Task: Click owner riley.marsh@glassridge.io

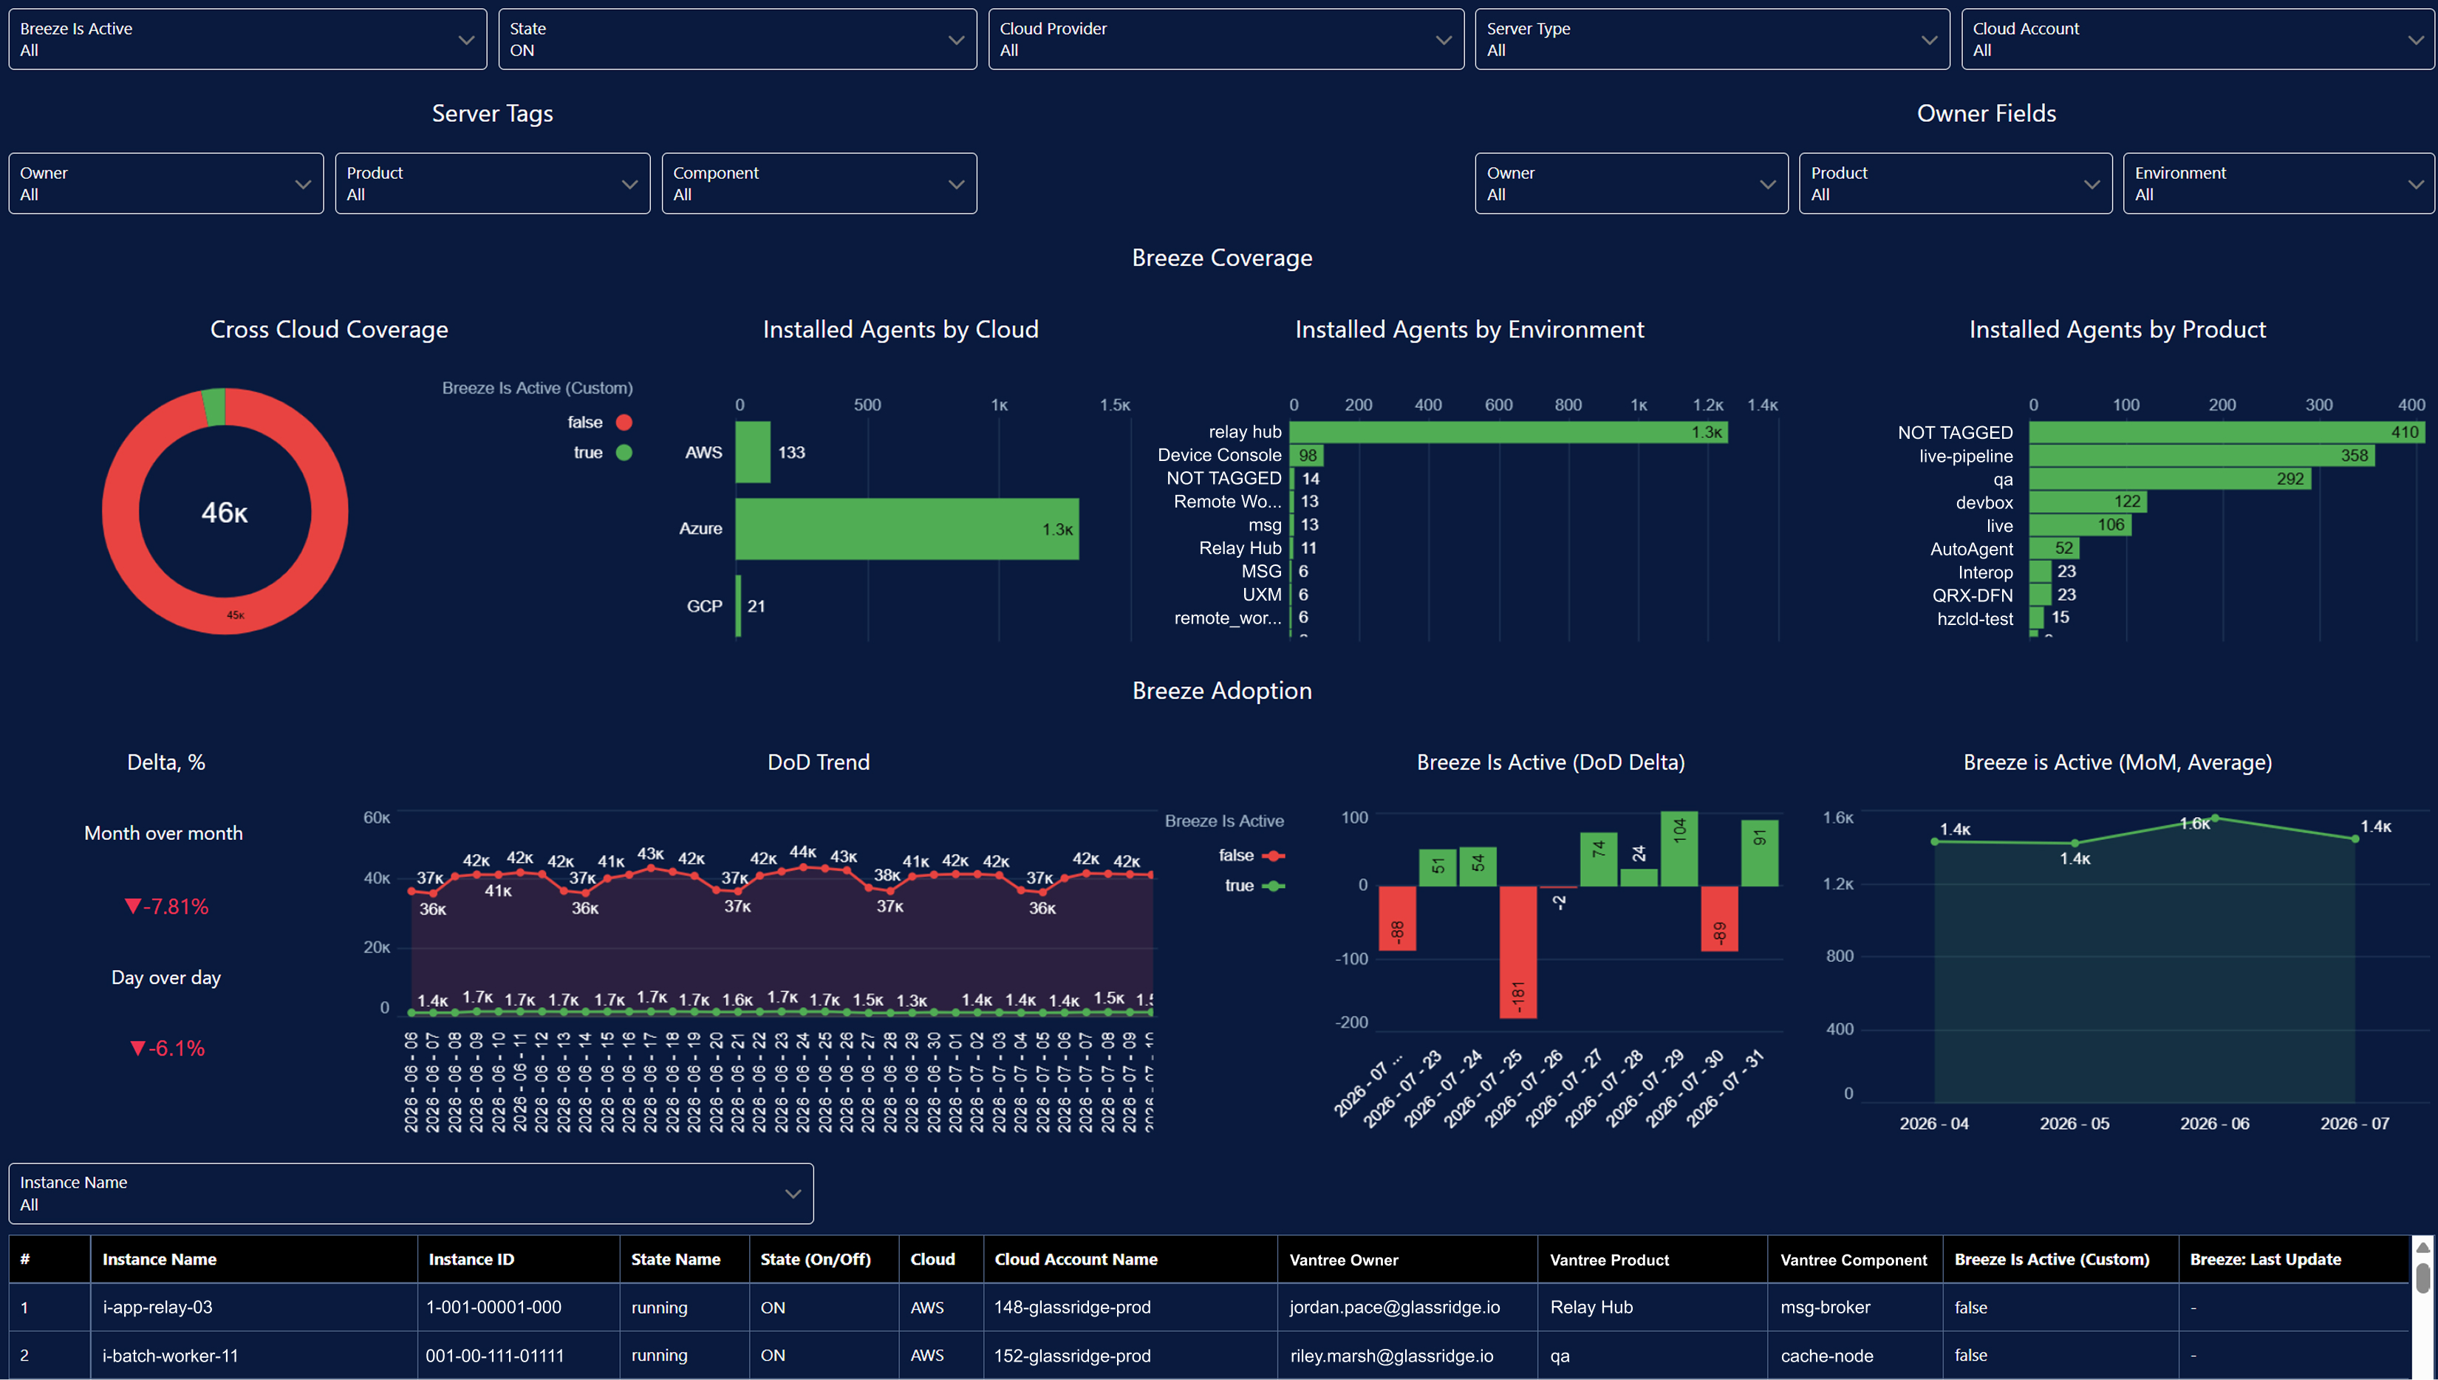Action: 1407,1356
